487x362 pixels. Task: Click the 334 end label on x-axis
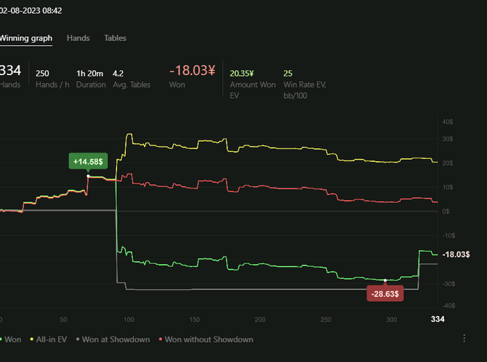pyautogui.click(x=438, y=319)
